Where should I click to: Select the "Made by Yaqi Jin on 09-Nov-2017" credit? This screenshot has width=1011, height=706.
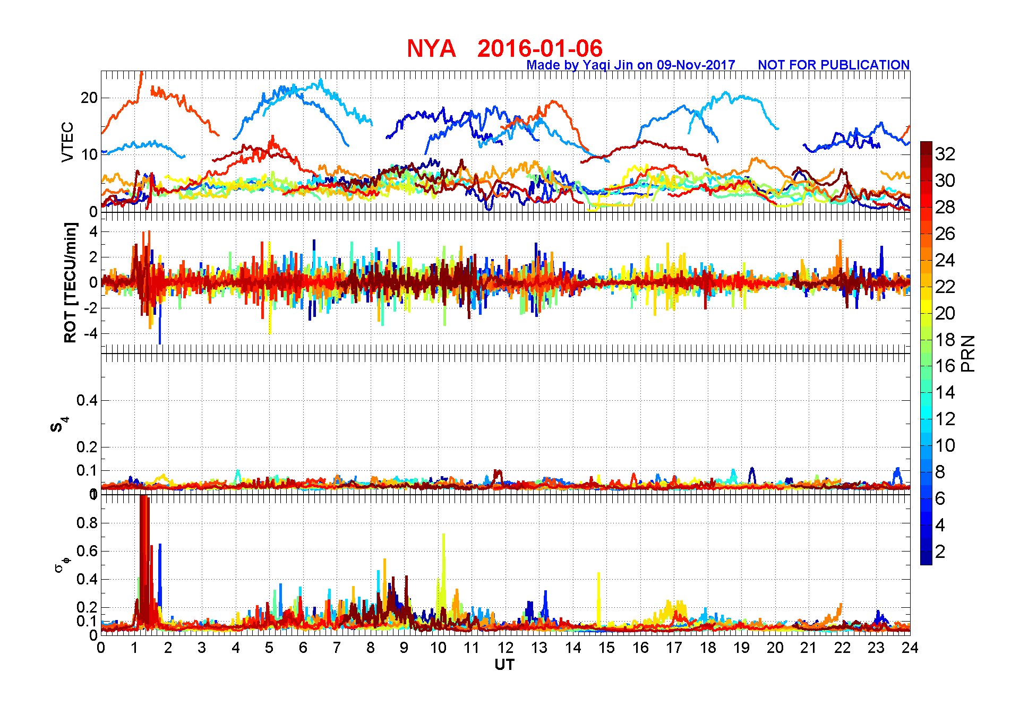pyautogui.click(x=631, y=65)
